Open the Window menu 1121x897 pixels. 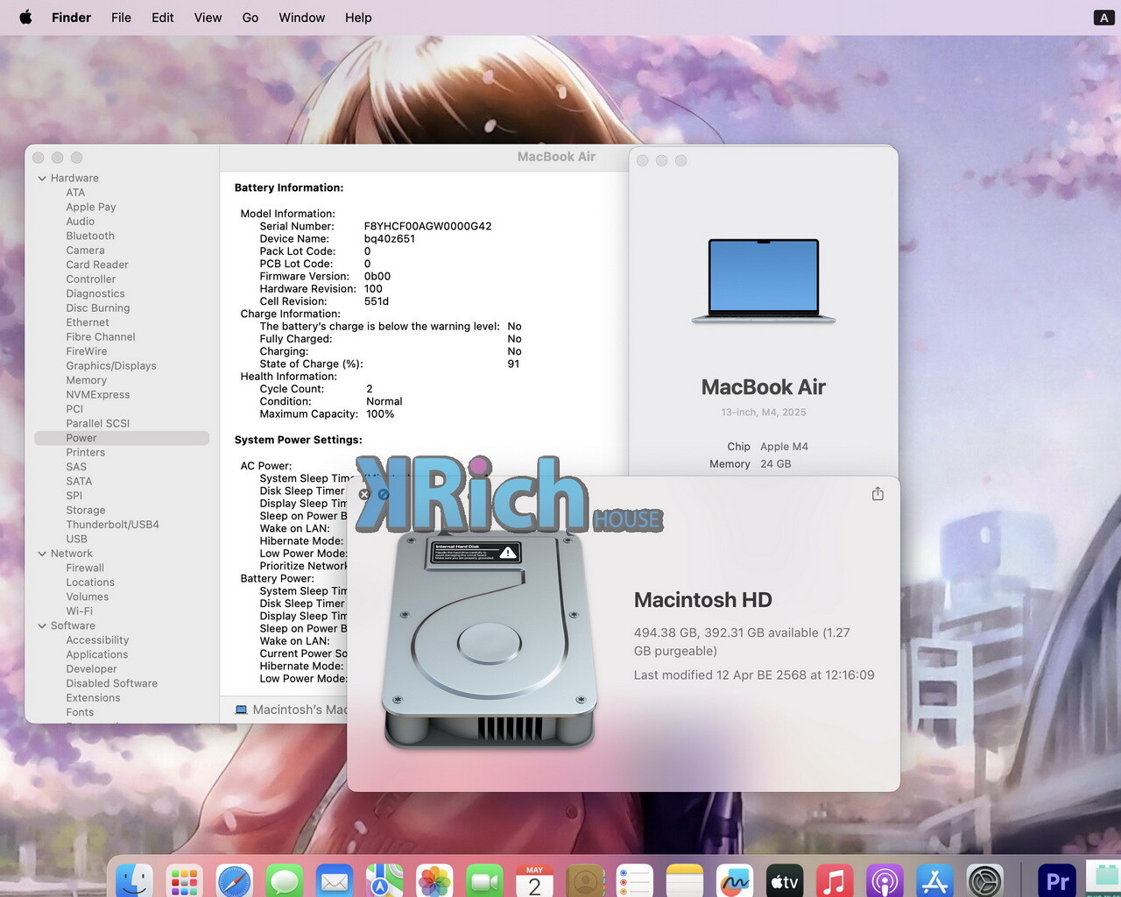(302, 18)
